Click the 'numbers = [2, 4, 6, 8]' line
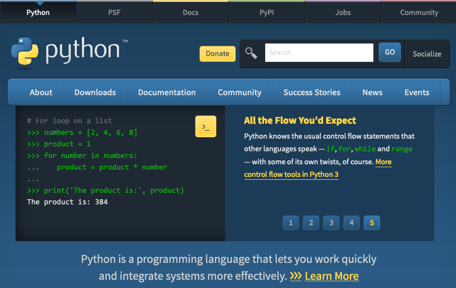 (82, 132)
